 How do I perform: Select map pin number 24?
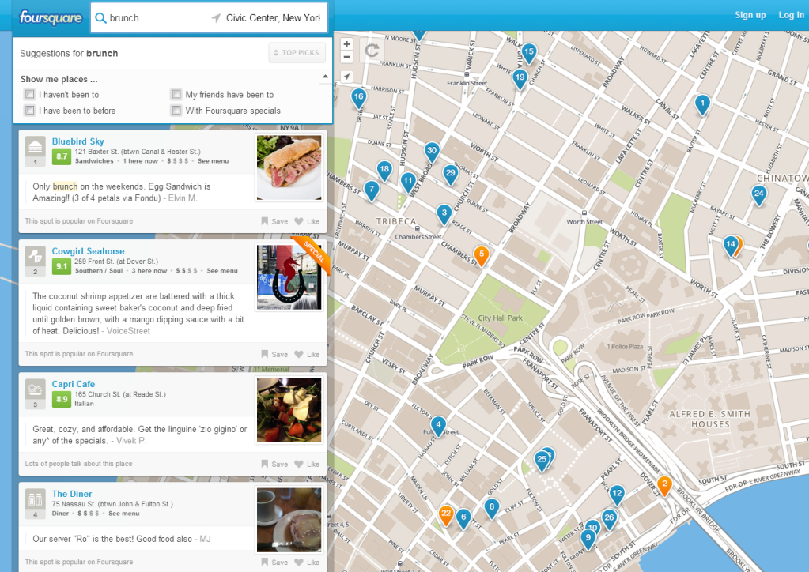point(758,195)
